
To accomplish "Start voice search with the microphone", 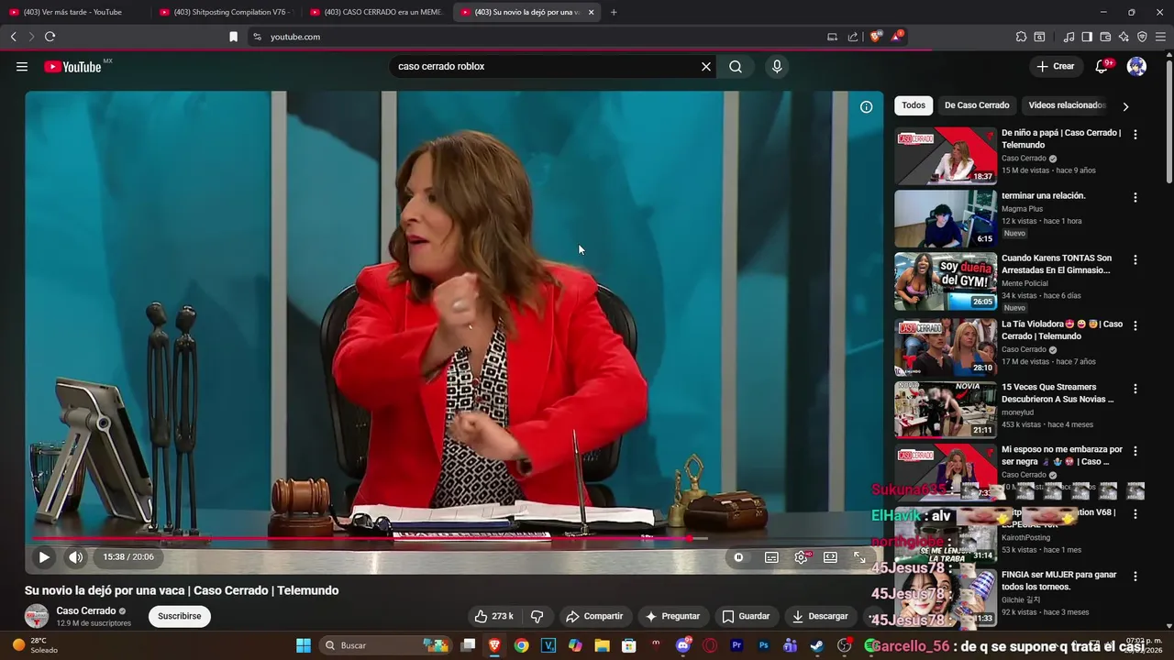I will [x=777, y=66].
